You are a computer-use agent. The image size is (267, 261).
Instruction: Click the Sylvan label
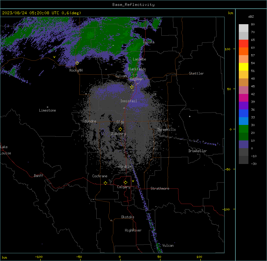pos(121,76)
